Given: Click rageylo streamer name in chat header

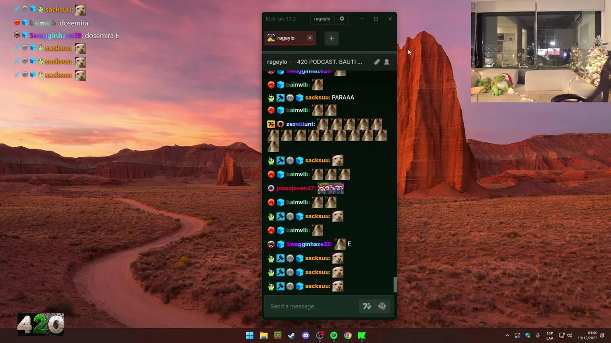Looking at the screenshot, I should [x=277, y=62].
